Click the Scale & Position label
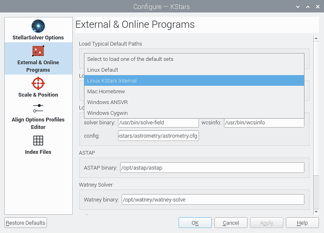The width and height of the screenshot is (324, 233). [x=38, y=95]
